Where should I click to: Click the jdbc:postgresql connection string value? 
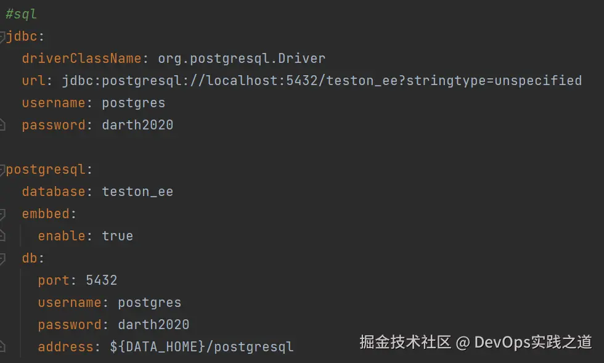(322, 81)
